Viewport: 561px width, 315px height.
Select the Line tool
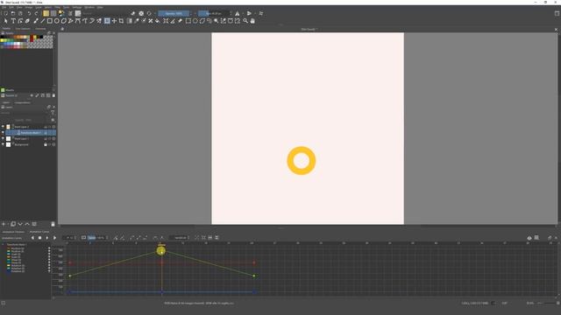coord(43,21)
